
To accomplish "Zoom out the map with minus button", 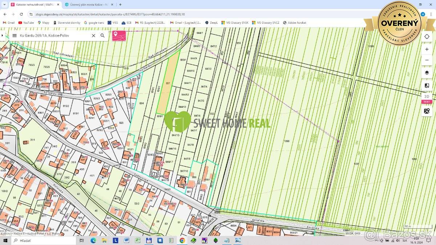I will 427,60.
